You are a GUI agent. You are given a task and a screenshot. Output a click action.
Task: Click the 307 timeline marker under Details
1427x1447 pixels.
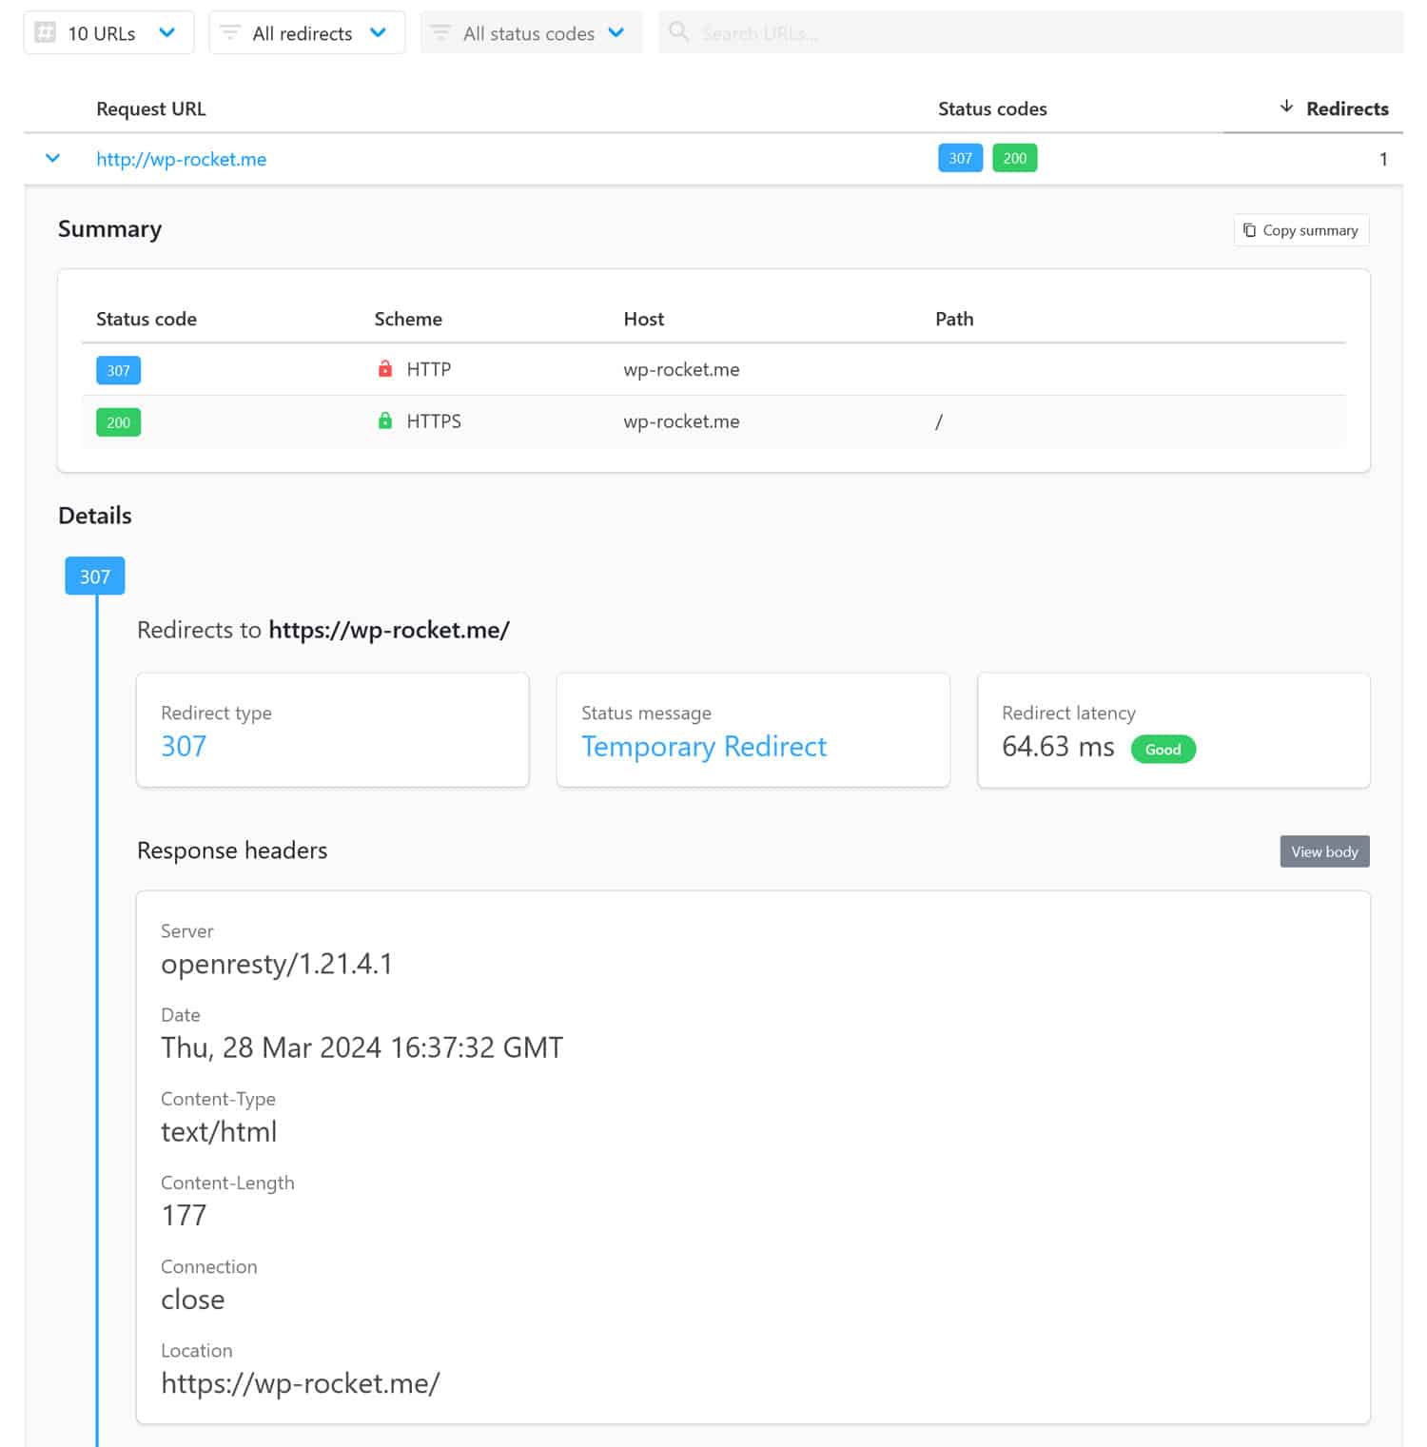tap(94, 577)
